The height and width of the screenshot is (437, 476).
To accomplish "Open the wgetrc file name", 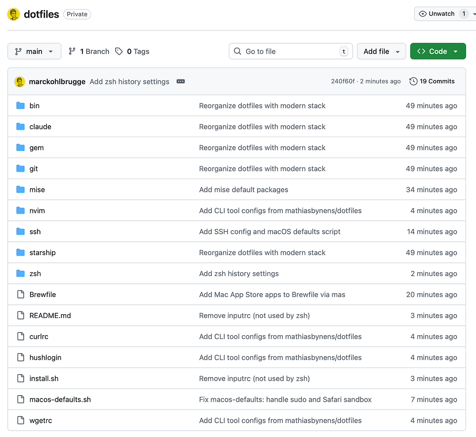I will [x=40, y=421].
